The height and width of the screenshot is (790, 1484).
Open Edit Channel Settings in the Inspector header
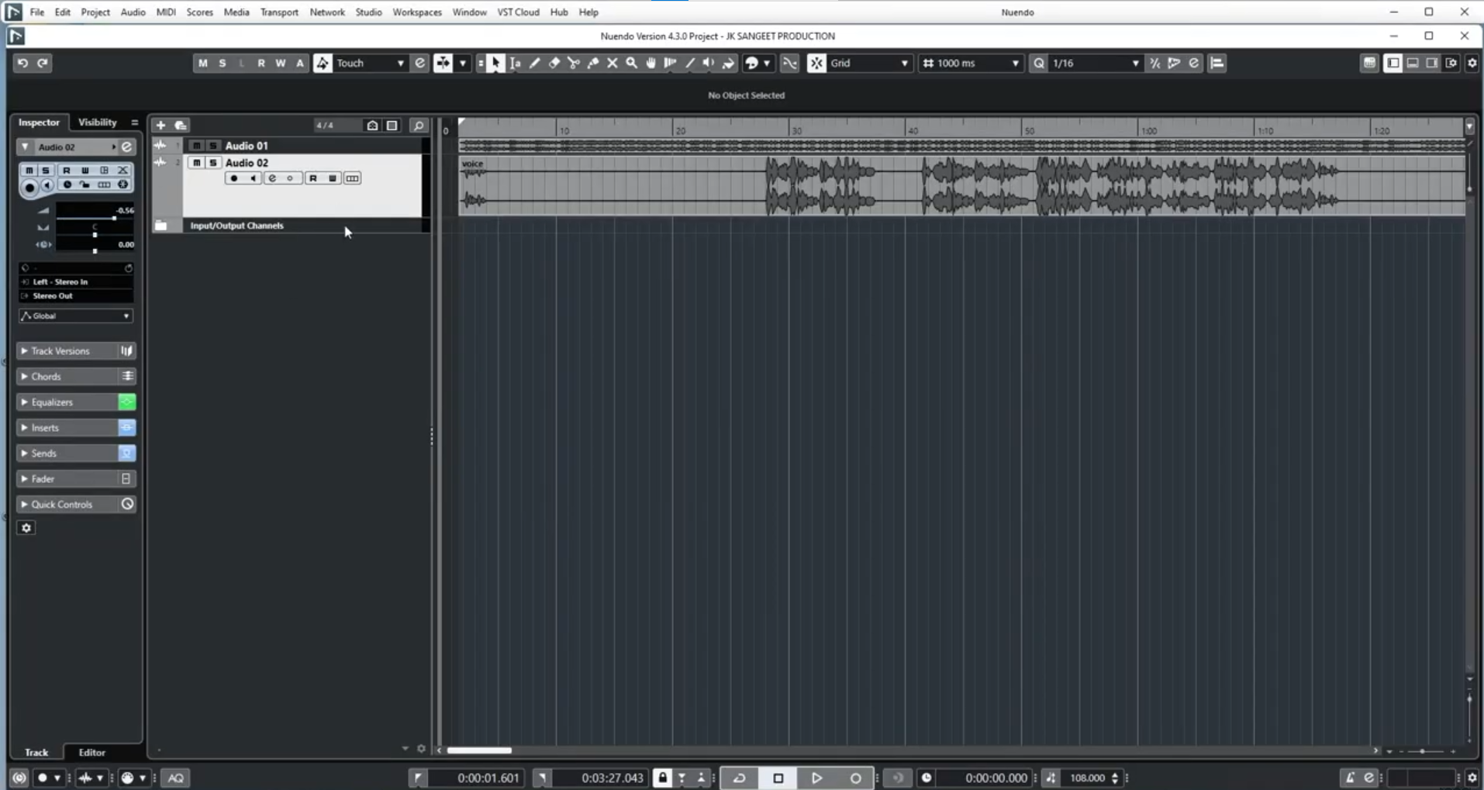click(126, 147)
